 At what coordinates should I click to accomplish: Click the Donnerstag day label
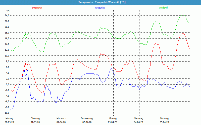(87, 118)
